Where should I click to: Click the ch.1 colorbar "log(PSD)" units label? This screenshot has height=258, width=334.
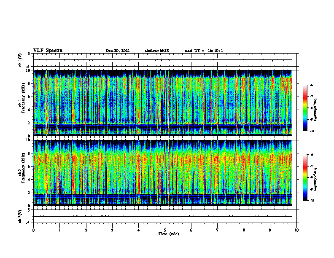(316, 110)
